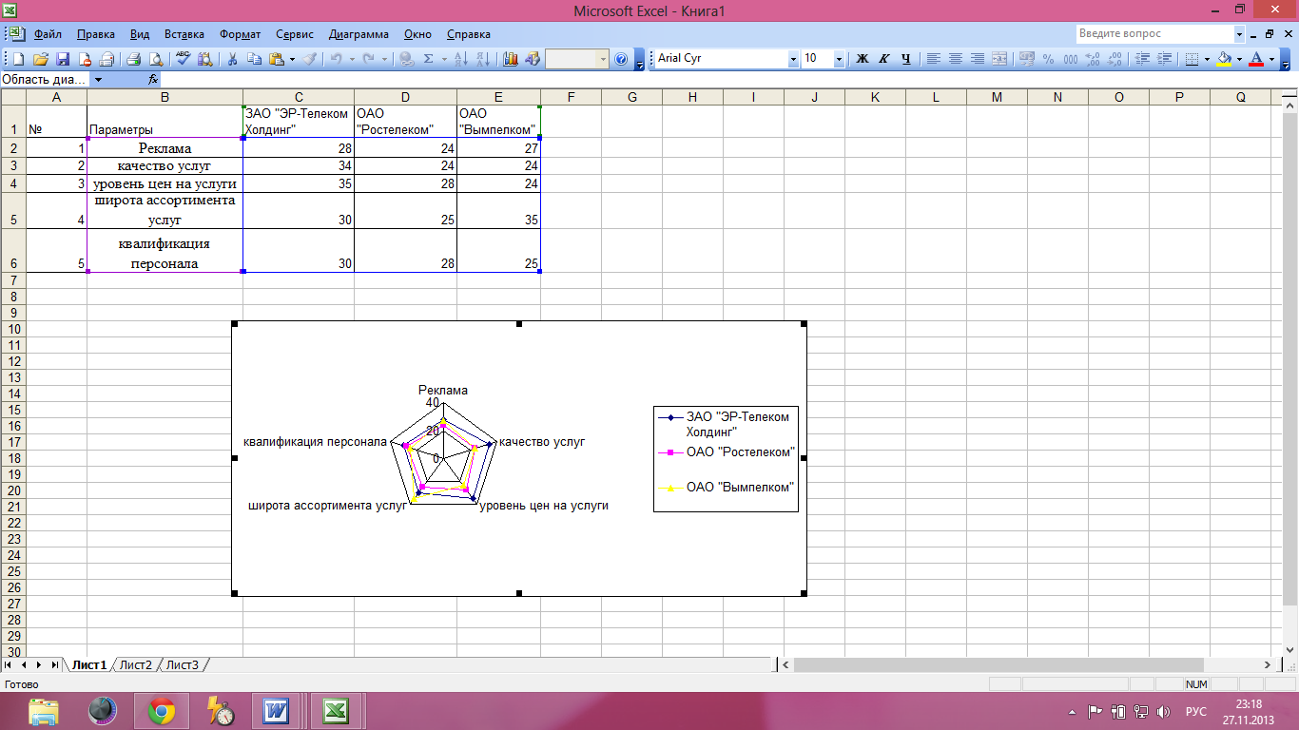1299x730 pixels.
Task: Toggle italic (К) formatting
Action: coord(884,59)
